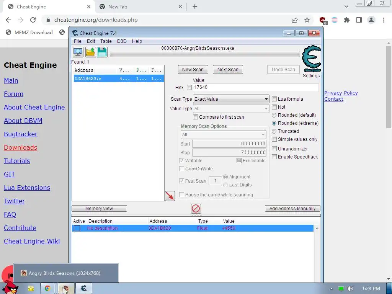Open the Privacy Policy link
The height and width of the screenshot is (294, 392).
tap(341, 93)
